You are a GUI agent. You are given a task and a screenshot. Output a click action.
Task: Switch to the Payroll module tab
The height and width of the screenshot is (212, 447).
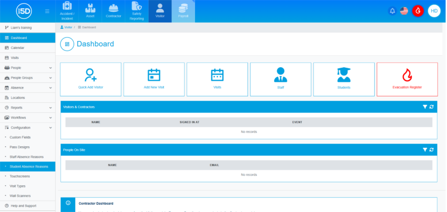183,11
